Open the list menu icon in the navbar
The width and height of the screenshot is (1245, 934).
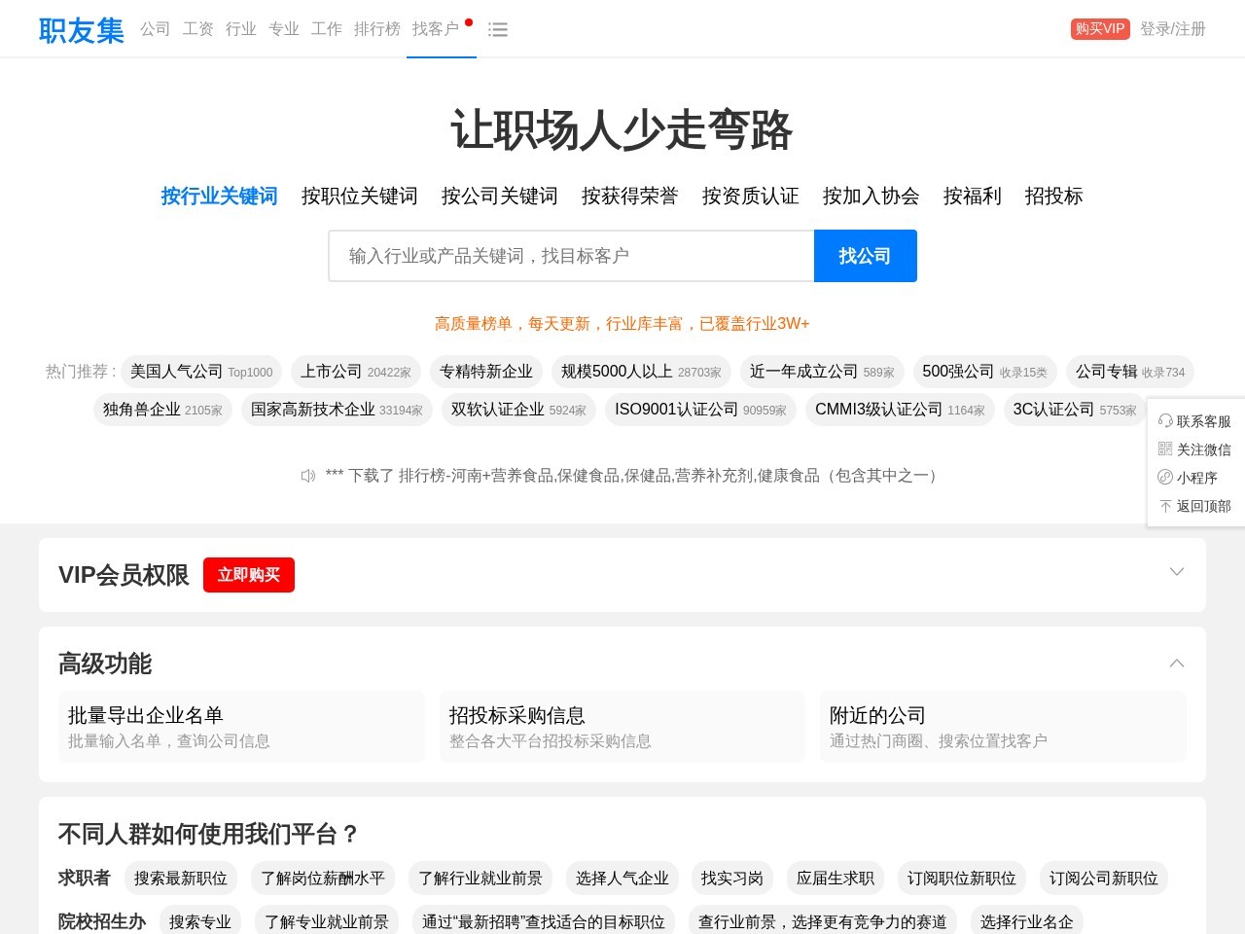(x=498, y=29)
